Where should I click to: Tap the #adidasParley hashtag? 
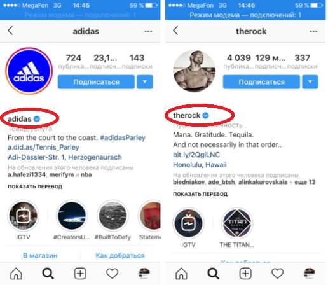point(123,137)
